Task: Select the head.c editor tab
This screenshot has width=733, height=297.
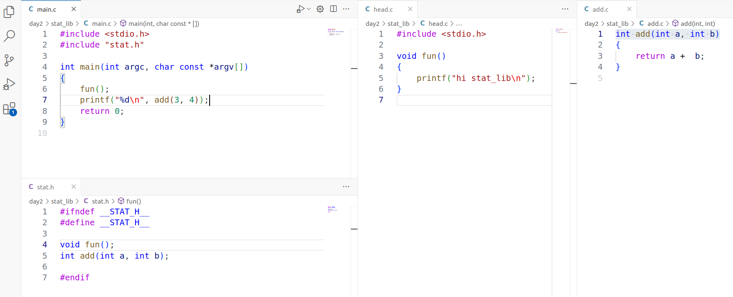Action: (x=388, y=9)
